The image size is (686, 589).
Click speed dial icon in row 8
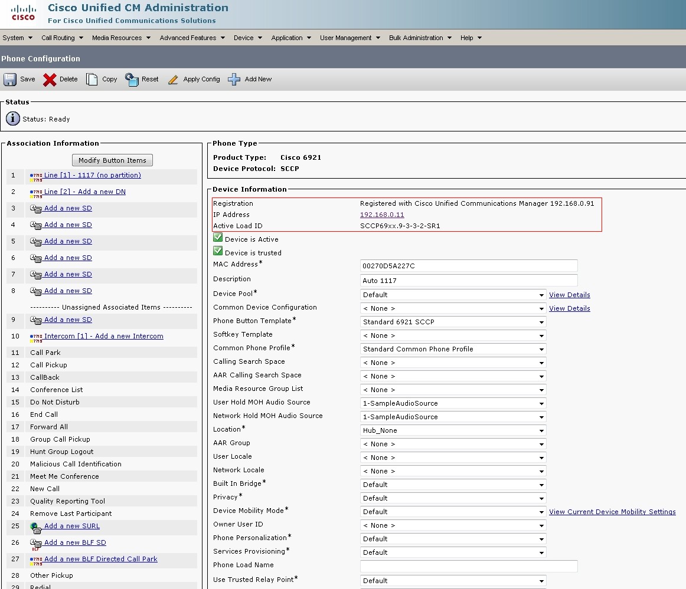point(36,292)
